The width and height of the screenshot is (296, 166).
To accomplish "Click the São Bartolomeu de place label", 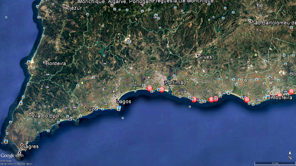I will click(273, 23).
